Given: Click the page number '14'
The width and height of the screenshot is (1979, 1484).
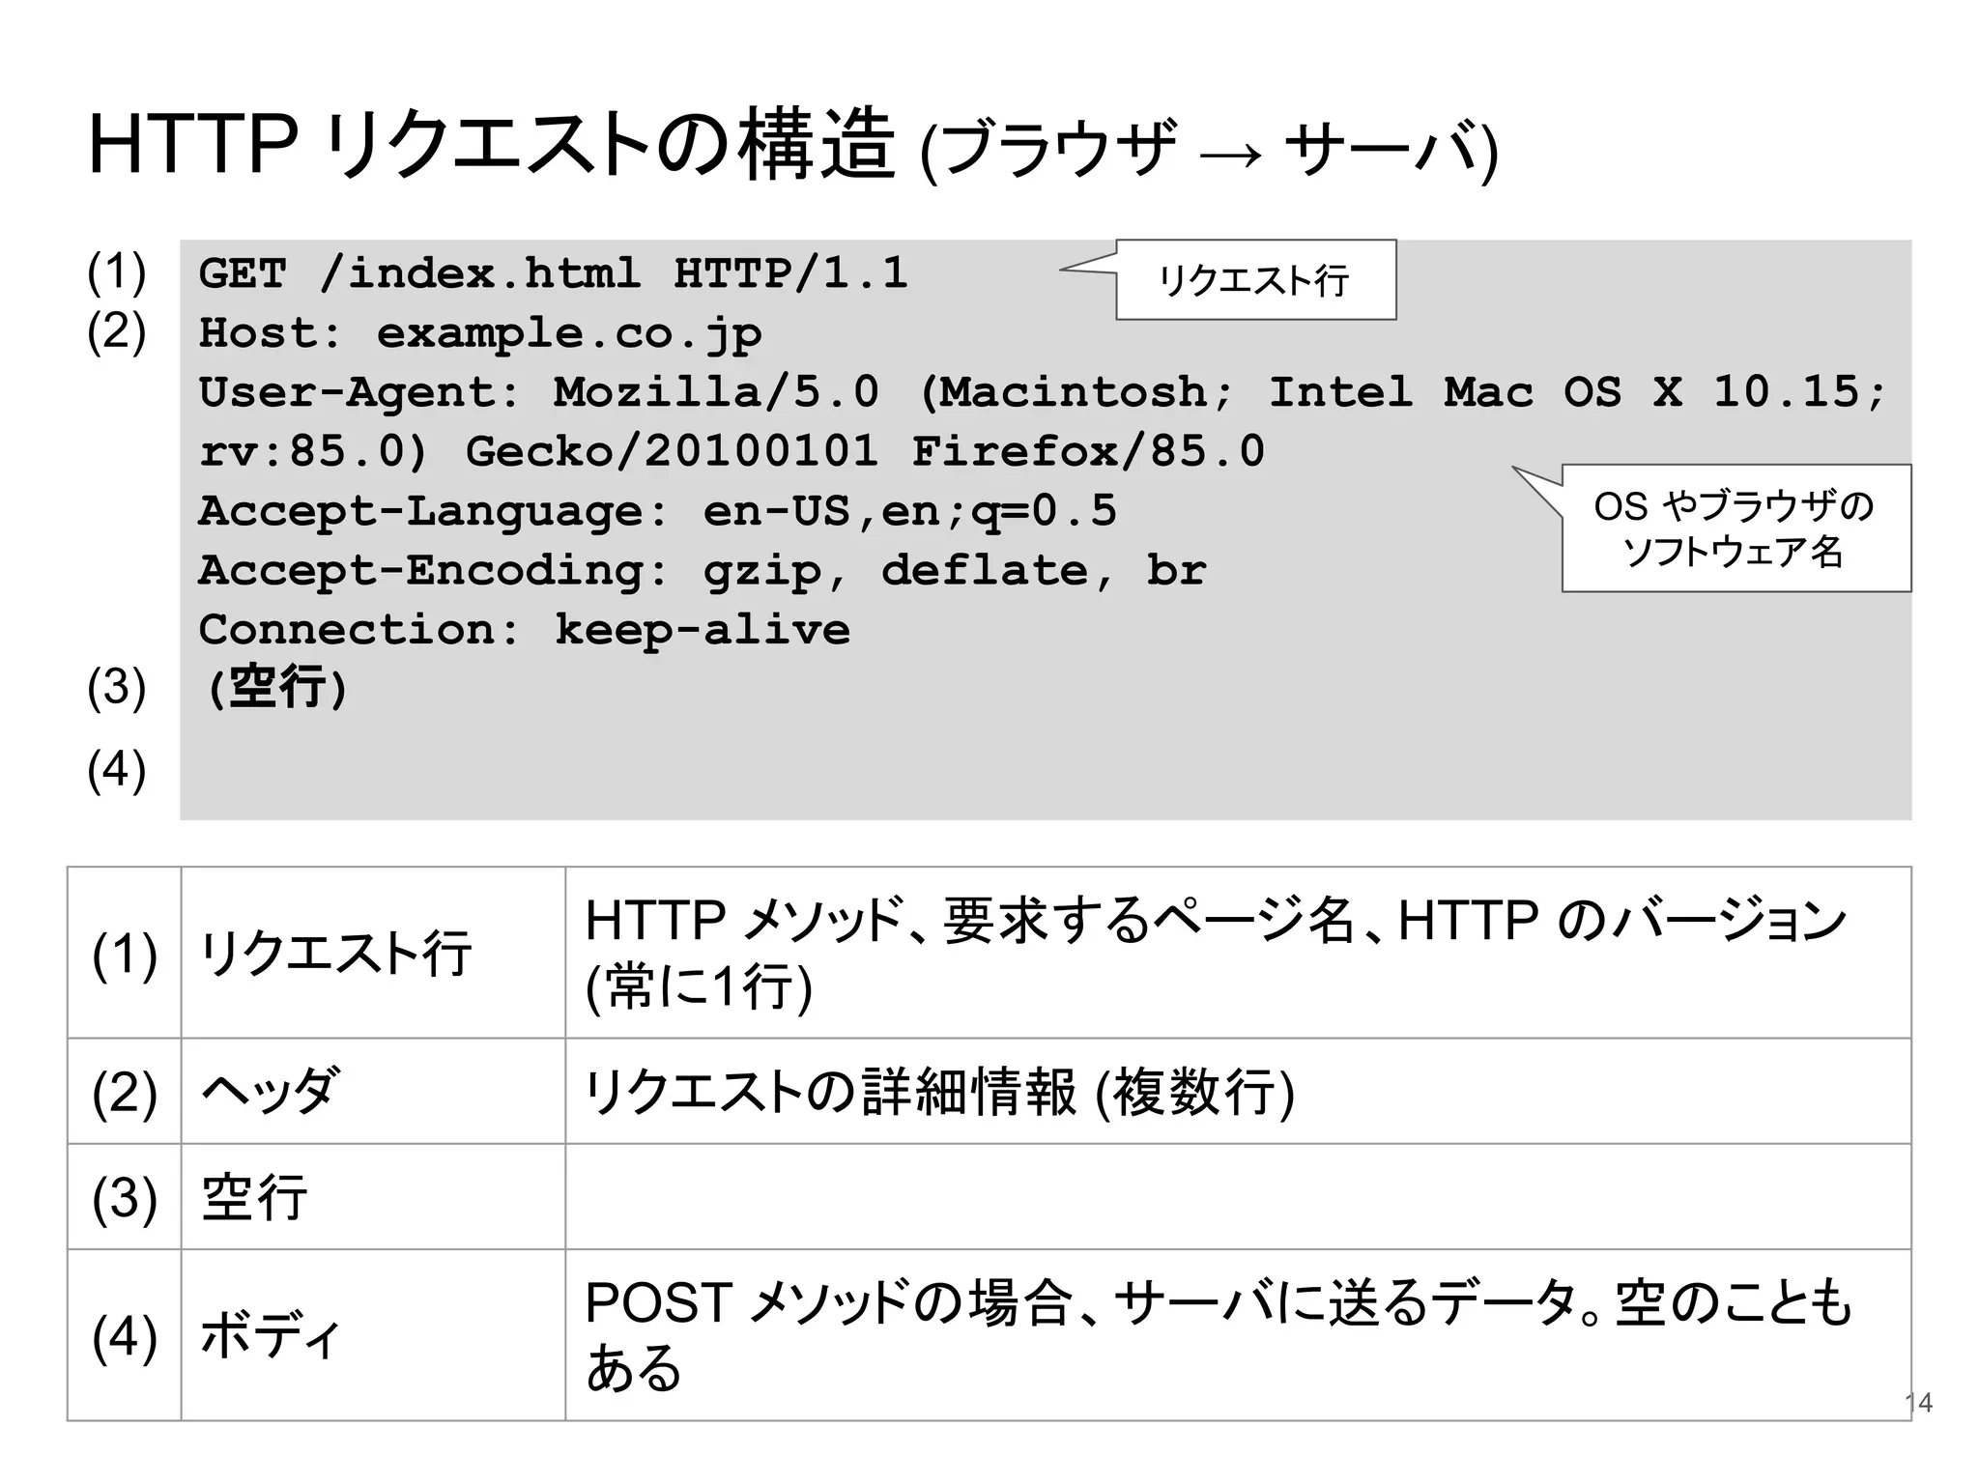Looking at the screenshot, I should 1919,1403.
